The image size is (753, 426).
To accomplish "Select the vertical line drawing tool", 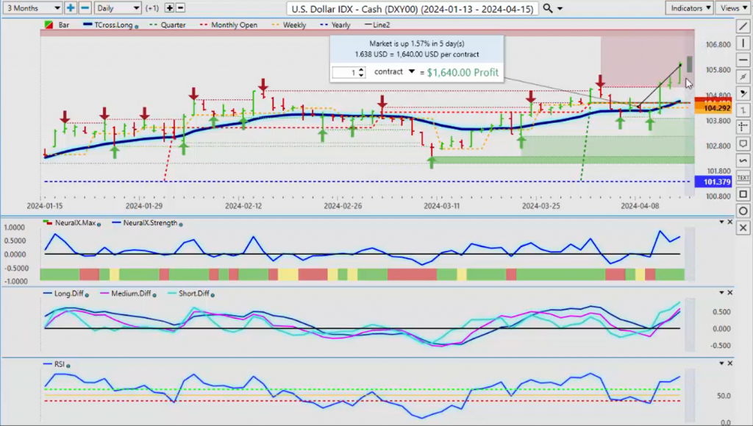I will pyautogui.click(x=743, y=43).
